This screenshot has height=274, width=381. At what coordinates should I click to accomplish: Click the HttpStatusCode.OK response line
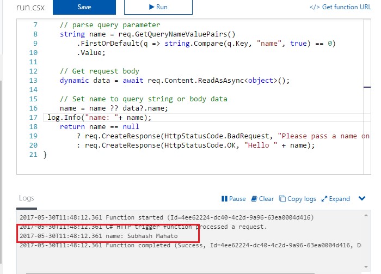[x=195, y=145]
